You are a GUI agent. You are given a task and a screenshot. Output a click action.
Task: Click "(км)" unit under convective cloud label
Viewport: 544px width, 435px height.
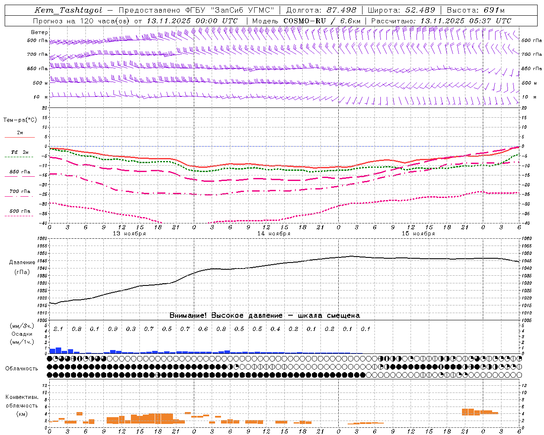[x=22, y=414]
